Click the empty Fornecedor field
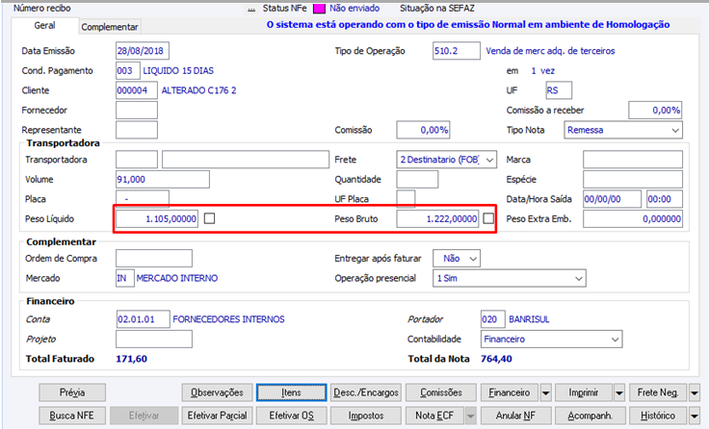This screenshot has width=709, height=429. (x=137, y=111)
